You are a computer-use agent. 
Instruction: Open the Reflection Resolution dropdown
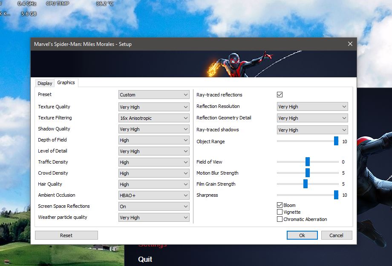pyautogui.click(x=312, y=107)
